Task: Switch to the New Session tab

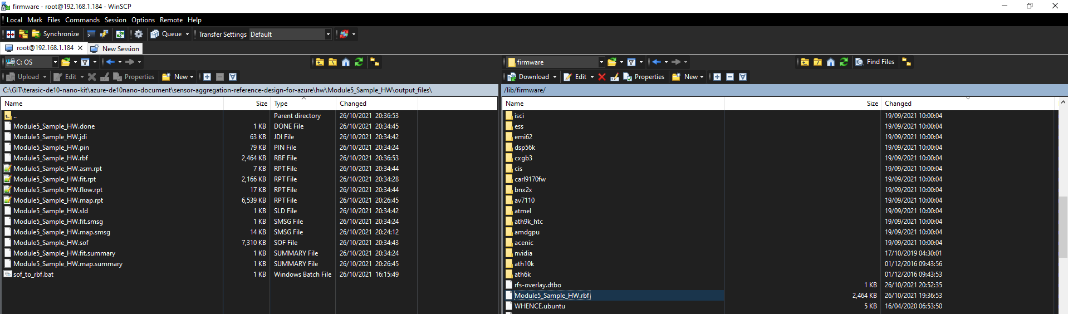Action: (115, 48)
